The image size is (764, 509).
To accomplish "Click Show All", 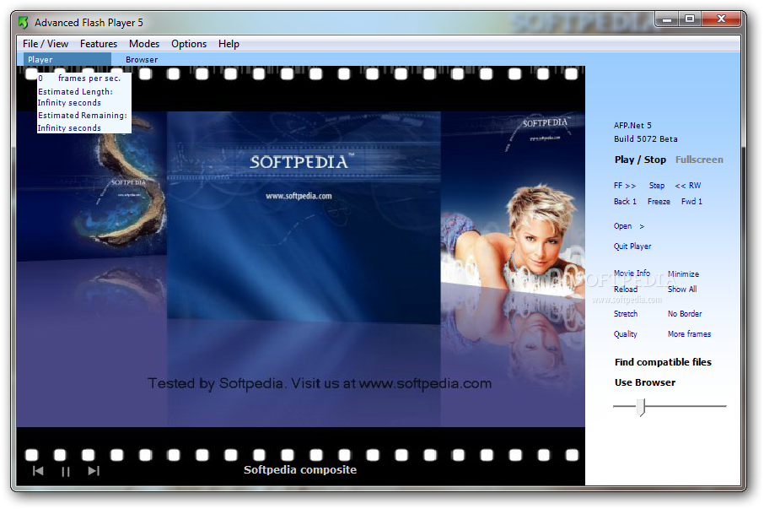I will (x=682, y=290).
